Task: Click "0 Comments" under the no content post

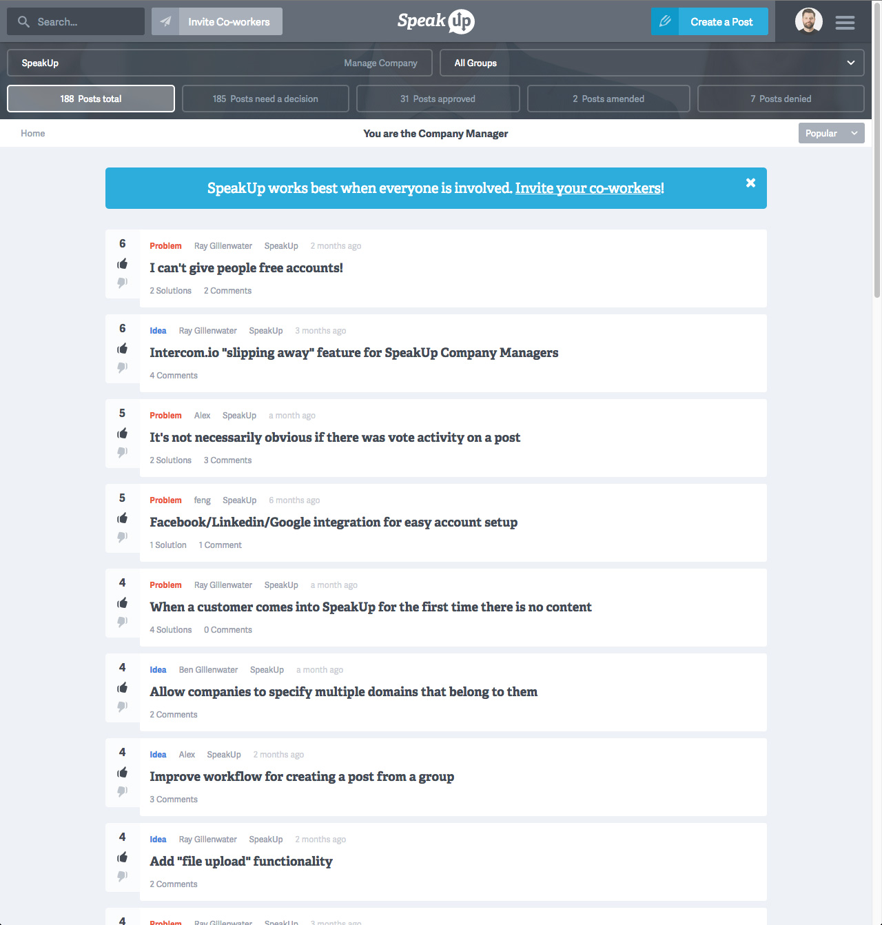Action: 228,629
